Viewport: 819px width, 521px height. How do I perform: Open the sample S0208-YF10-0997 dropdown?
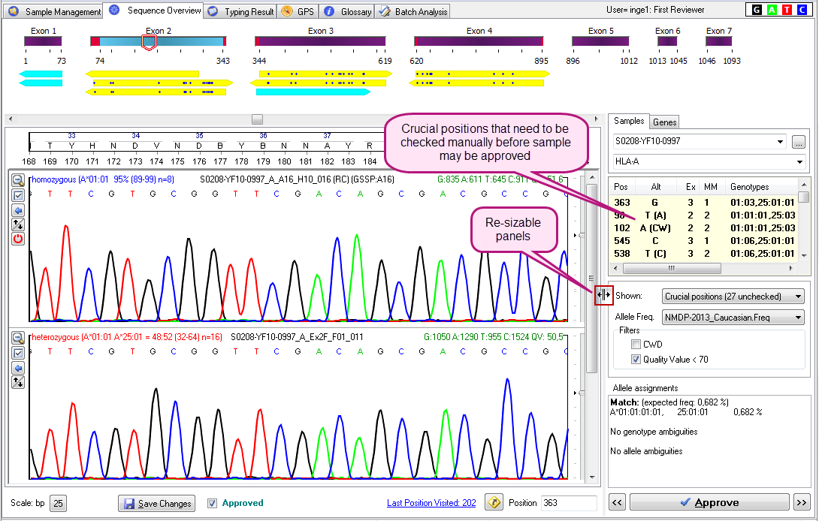click(780, 141)
